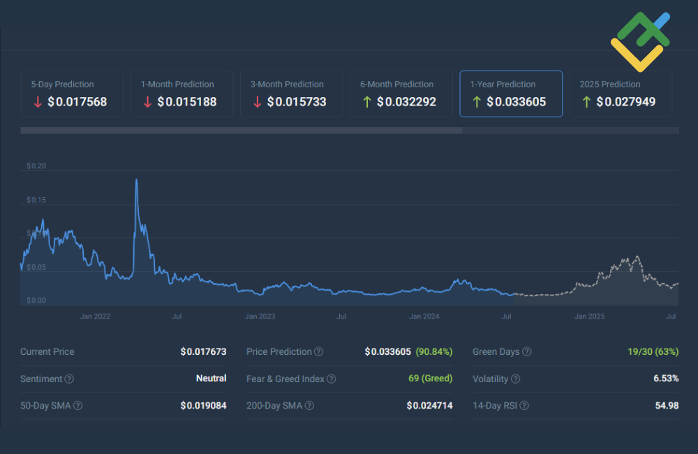Image resolution: width=698 pixels, height=454 pixels.
Task: Click help icon beside Sentiment label
Action: coord(69,379)
